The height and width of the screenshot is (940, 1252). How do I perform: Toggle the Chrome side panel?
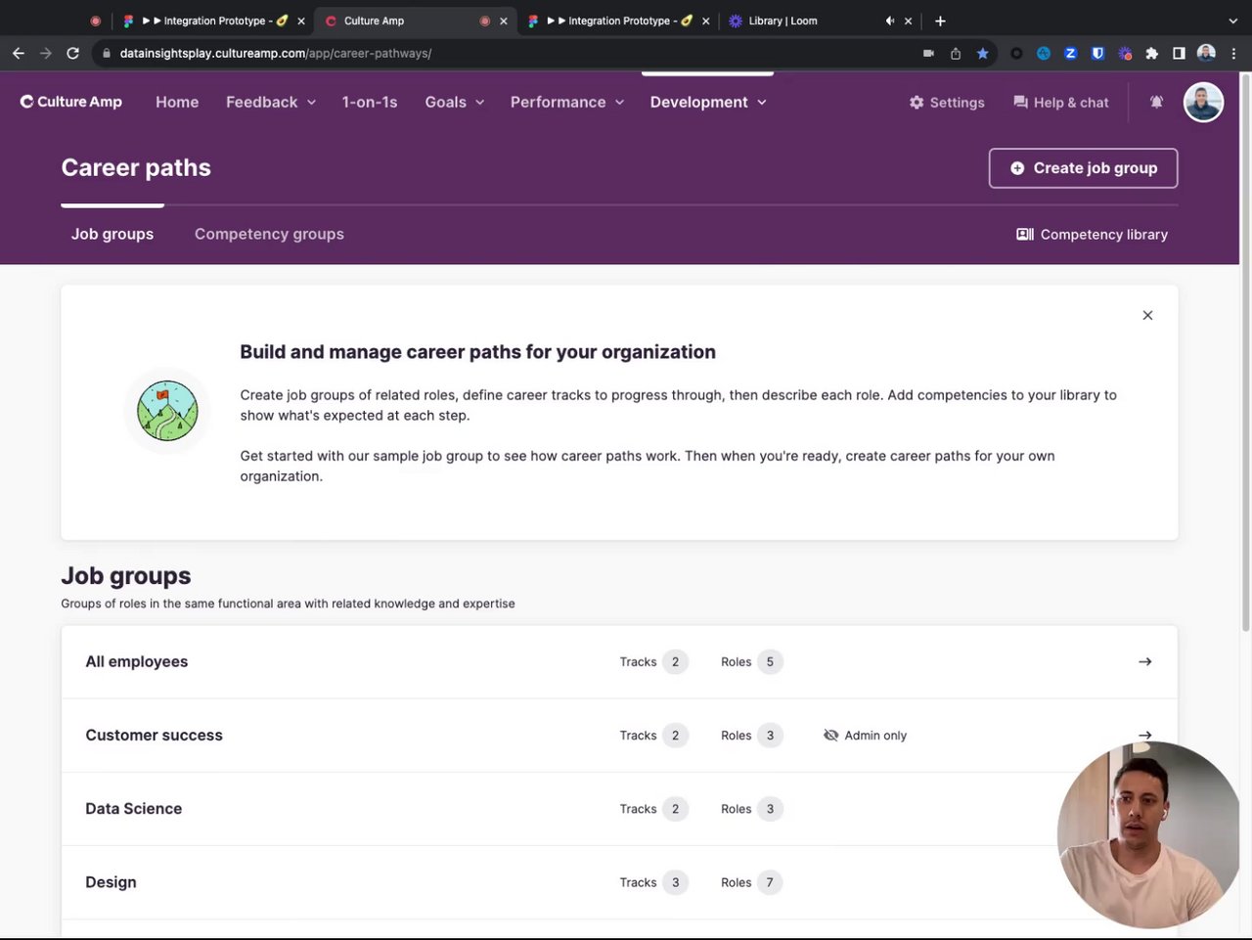tap(1179, 53)
